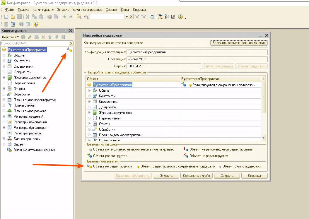
Task: Click the Undo arrow icon
Action: pyautogui.click(x=65, y=17)
